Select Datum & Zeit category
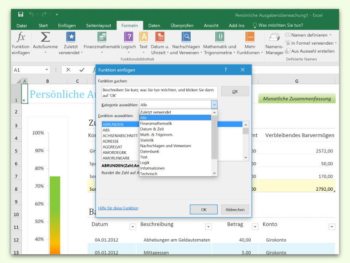Screen dimensions: 350x263 [x=175, y=129]
